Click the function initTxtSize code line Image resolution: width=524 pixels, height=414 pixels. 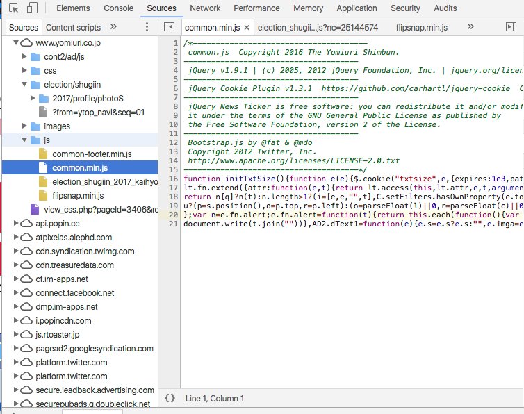pos(352,179)
